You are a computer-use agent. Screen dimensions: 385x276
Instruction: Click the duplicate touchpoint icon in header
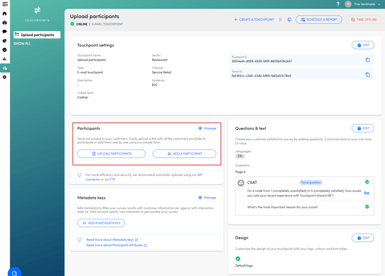[289, 20]
